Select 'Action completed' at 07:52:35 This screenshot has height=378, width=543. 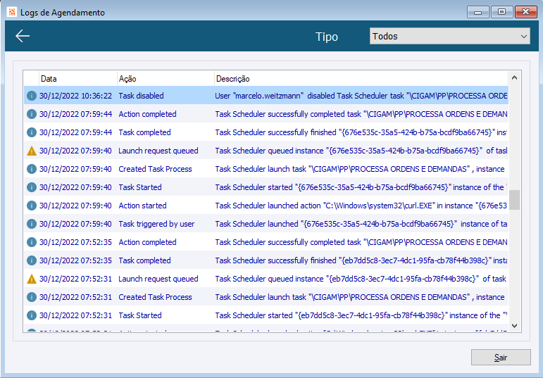147,242
